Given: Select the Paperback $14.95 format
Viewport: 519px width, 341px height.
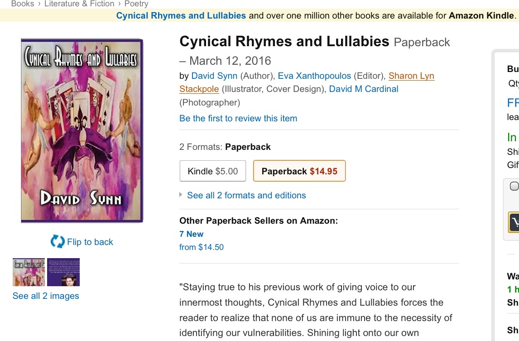Looking at the screenshot, I should (x=299, y=171).
